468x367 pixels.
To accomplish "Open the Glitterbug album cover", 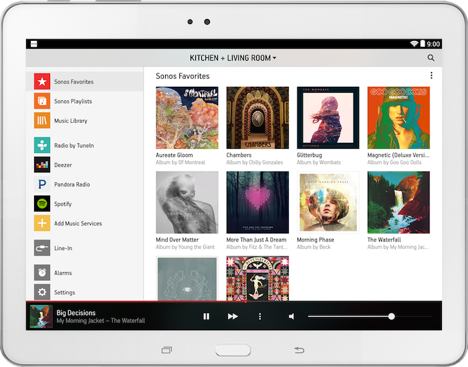I will [x=328, y=117].
